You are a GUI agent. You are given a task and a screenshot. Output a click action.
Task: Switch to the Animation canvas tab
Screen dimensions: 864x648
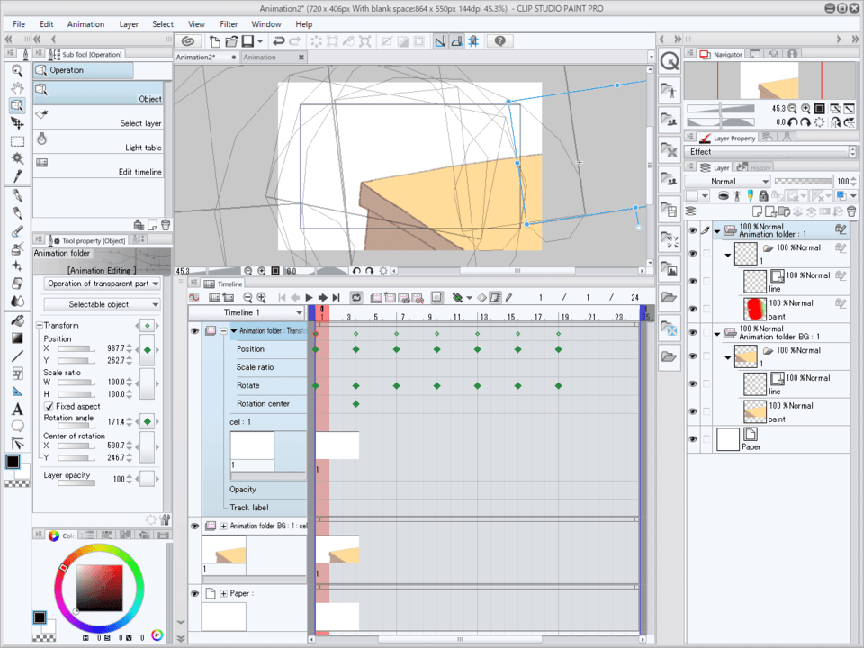pyautogui.click(x=274, y=58)
